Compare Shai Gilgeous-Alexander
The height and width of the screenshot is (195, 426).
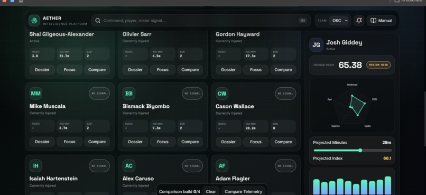tap(97, 70)
